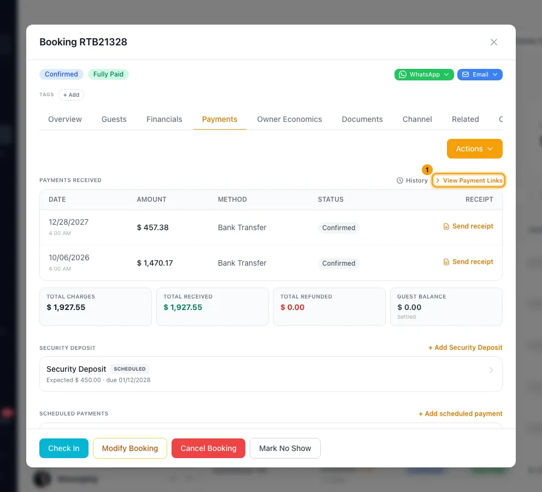Select the Payments tab
The width and height of the screenshot is (542, 492).
(x=220, y=119)
